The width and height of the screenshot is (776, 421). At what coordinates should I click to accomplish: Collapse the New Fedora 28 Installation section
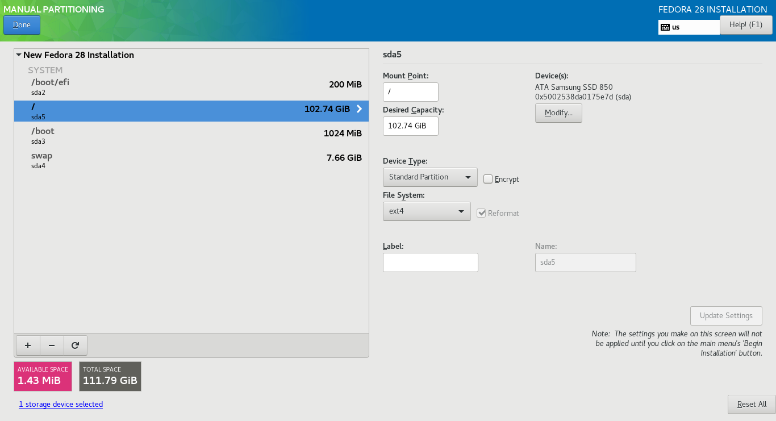pyautogui.click(x=19, y=55)
